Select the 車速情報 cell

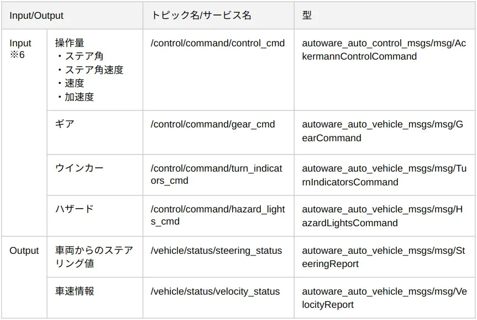[x=95, y=297]
